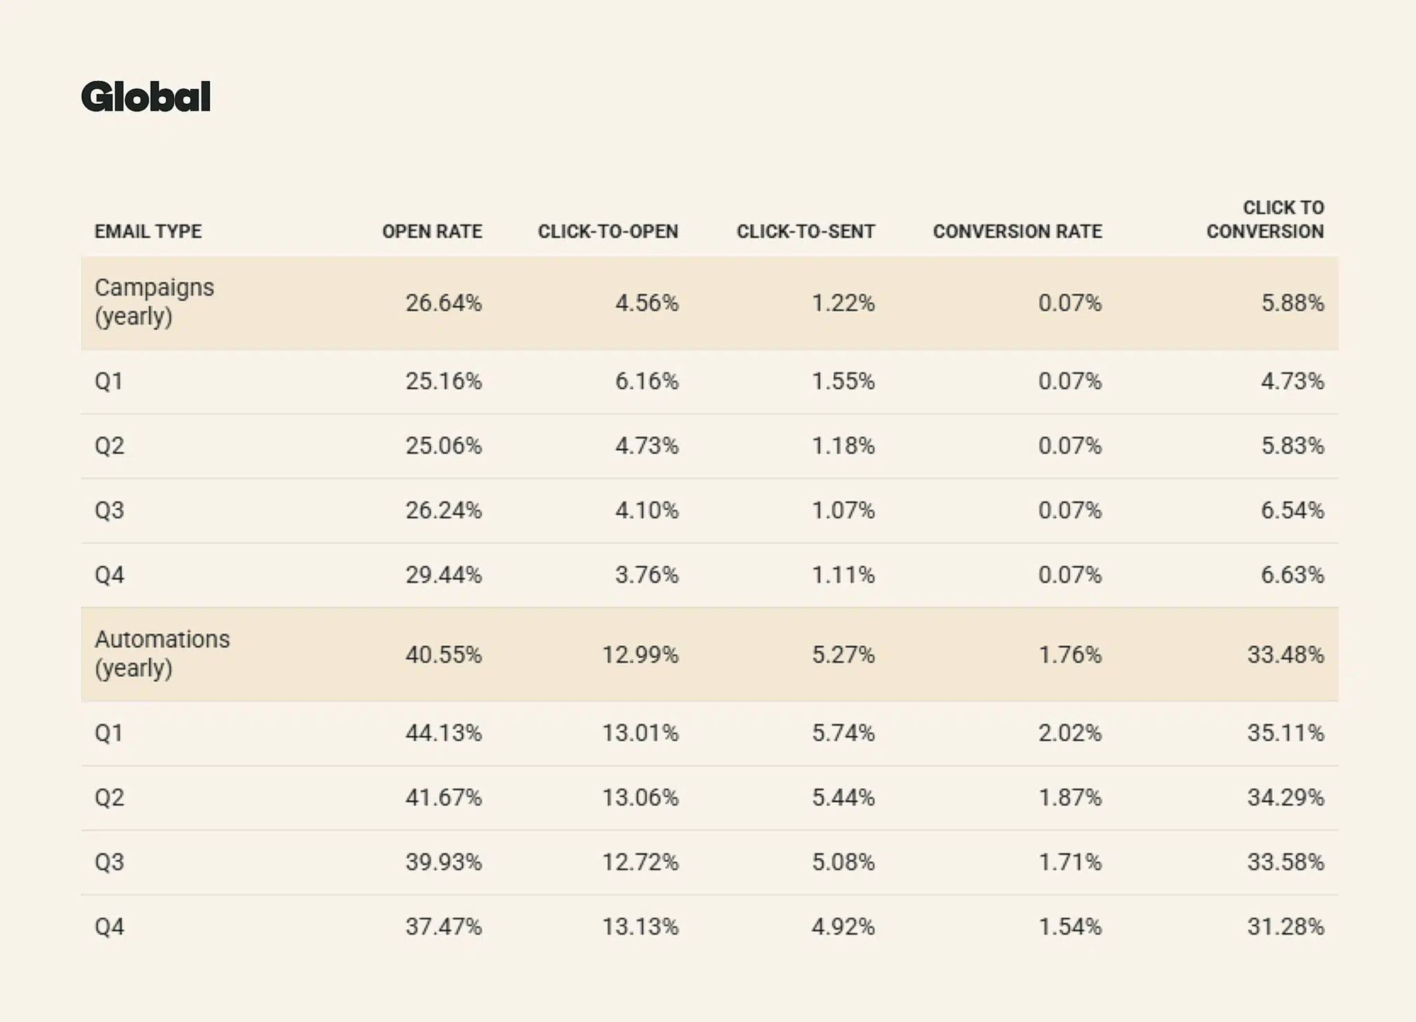Select the 1.18% click-to-sent cell
The height and width of the screenshot is (1022, 1416).
pos(843,445)
